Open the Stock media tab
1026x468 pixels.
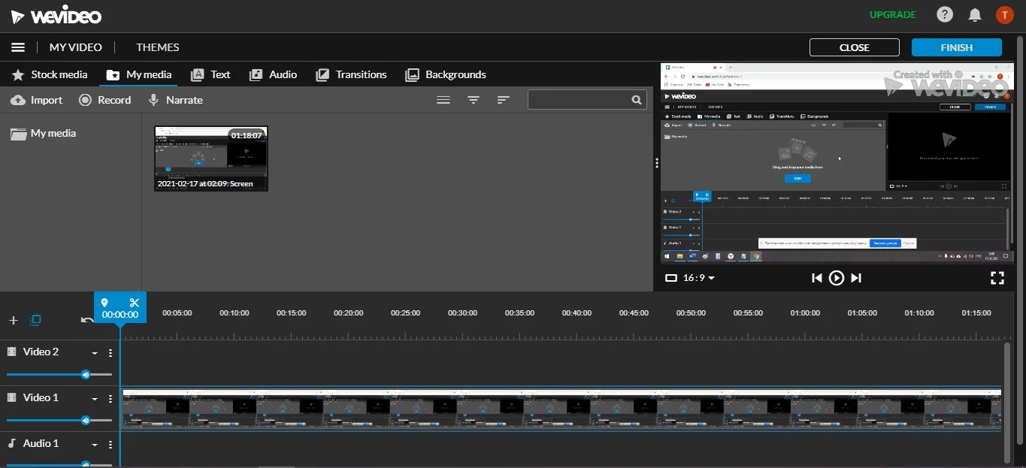50,74
